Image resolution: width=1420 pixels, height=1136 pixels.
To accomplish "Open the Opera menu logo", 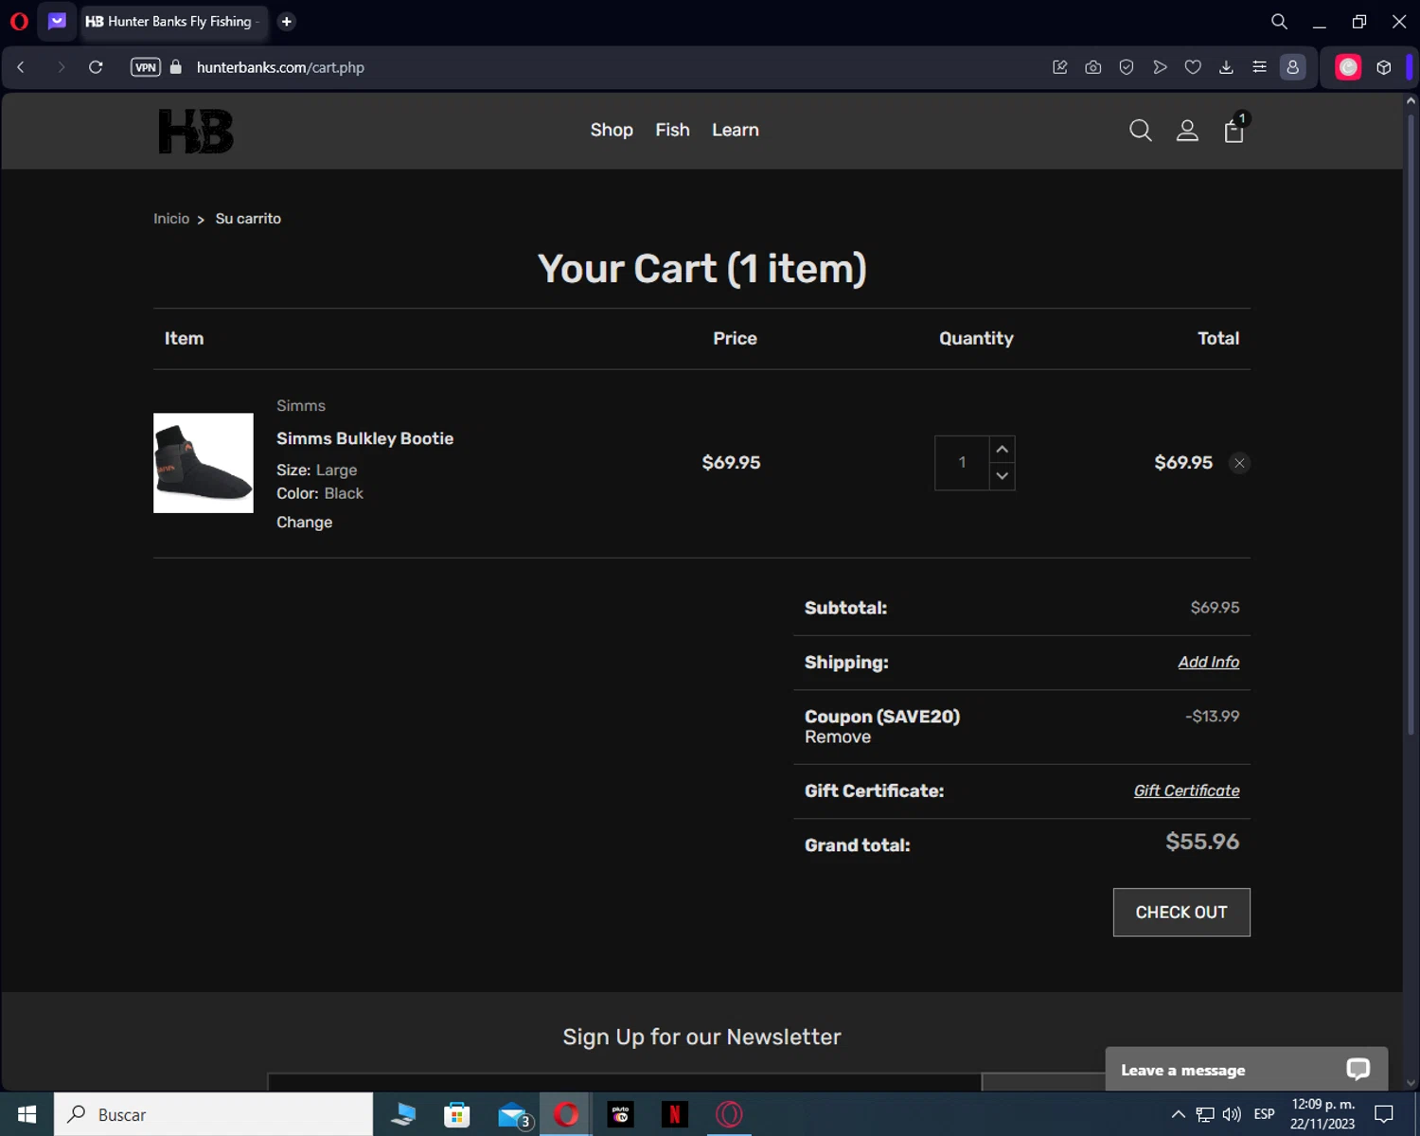I will pyautogui.click(x=19, y=21).
